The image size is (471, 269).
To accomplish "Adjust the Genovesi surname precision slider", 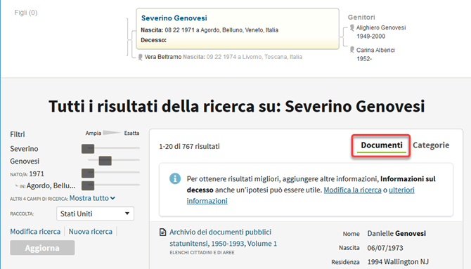I will [105, 161].
